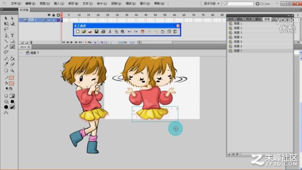The height and width of the screenshot is (170, 302).
Task: Select the Eyedropper tool
Action: [x=6, y=64]
